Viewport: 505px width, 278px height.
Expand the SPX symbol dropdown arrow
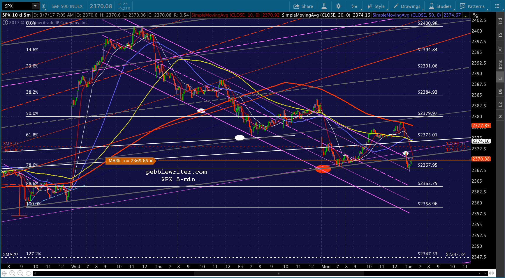pyautogui.click(x=35, y=6)
